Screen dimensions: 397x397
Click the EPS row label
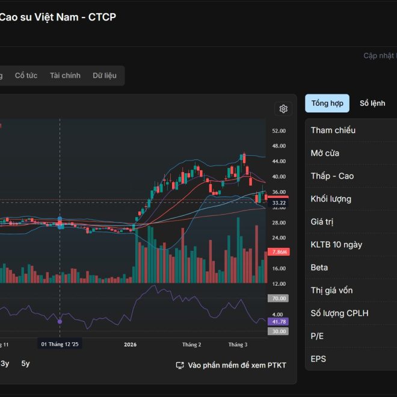tap(318, 359)
